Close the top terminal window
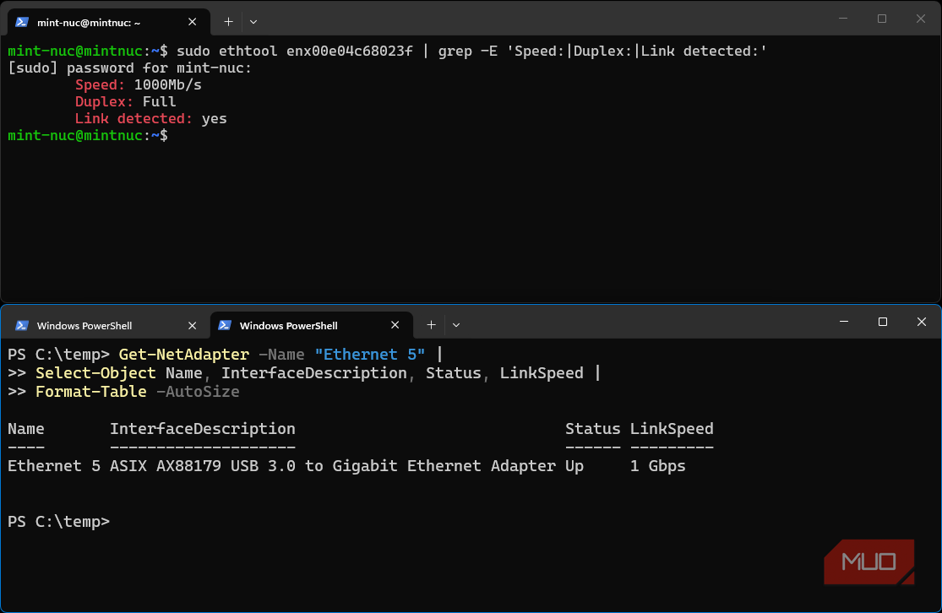The image size is (942, 613). [920, 19]
